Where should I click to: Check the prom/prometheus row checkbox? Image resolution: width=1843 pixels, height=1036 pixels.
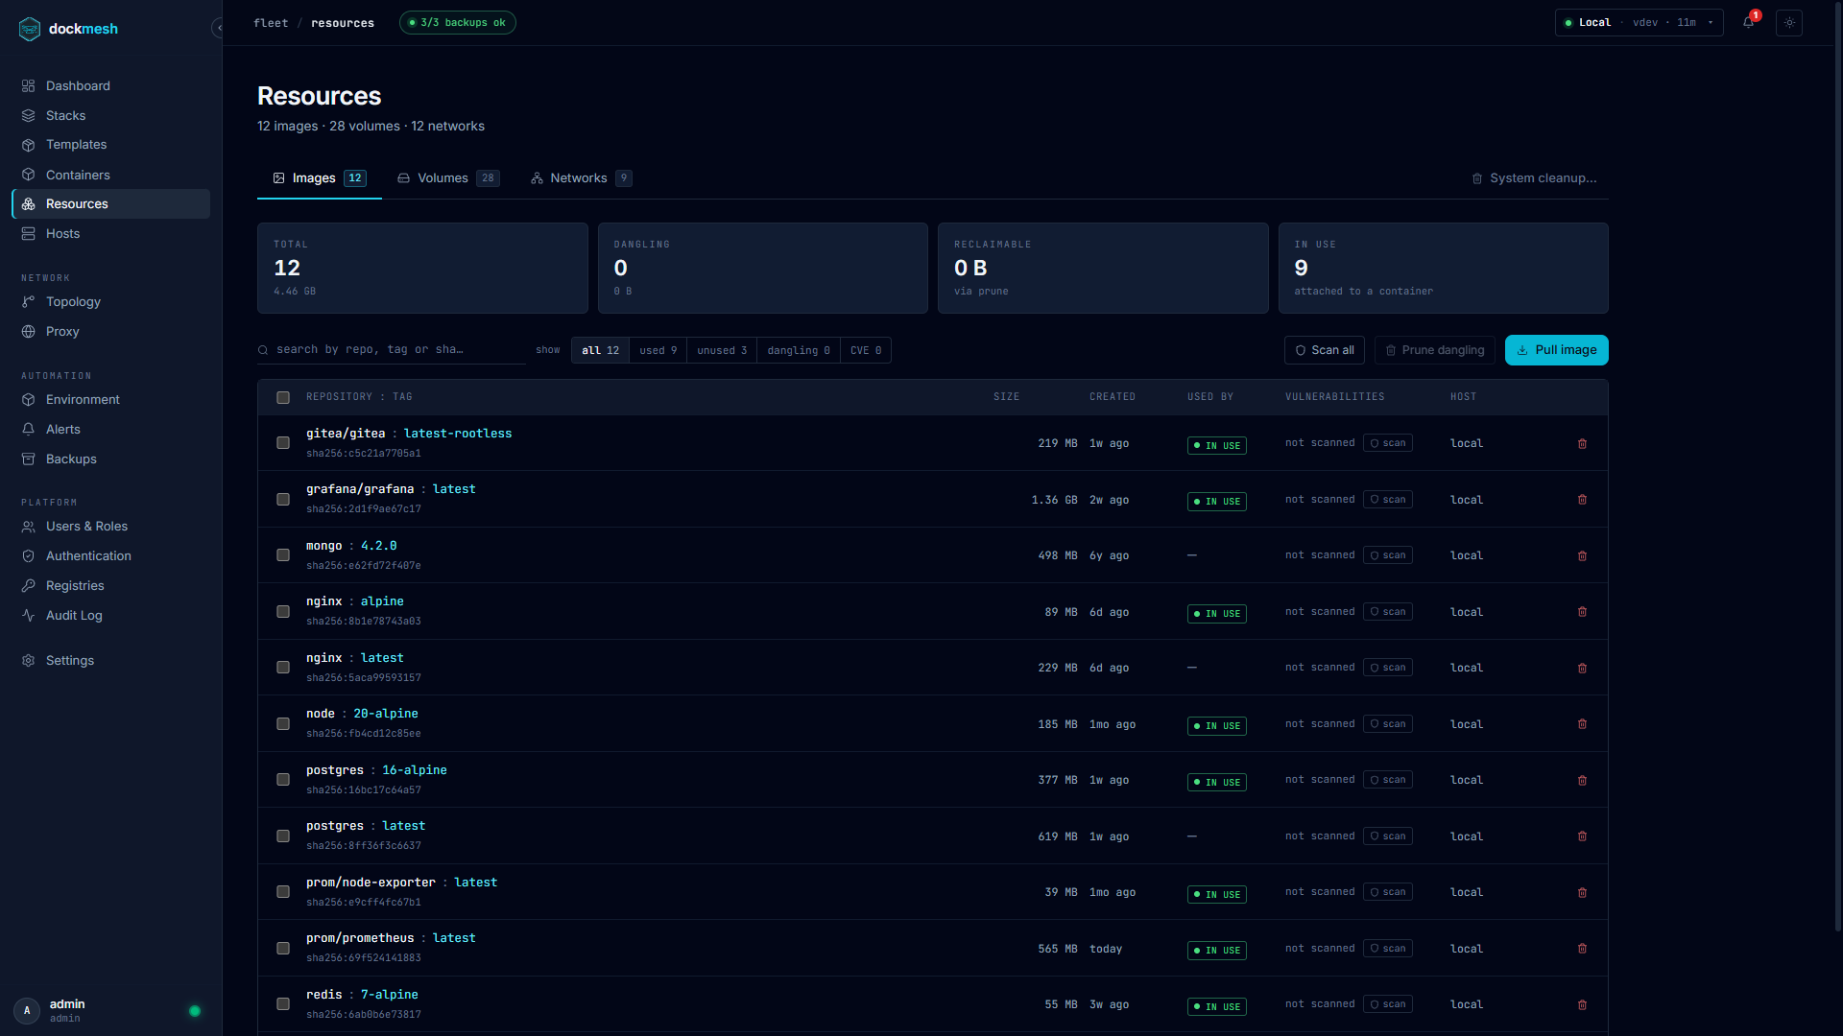283,949
